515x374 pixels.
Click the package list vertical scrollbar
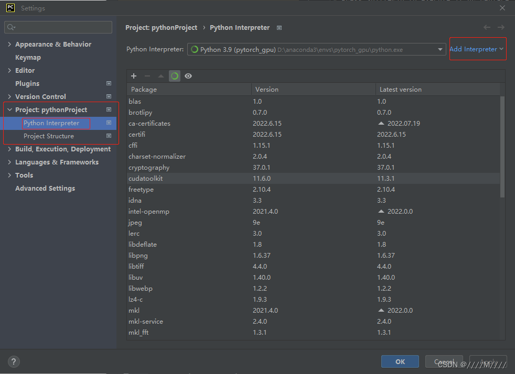(x=502, y=147)
